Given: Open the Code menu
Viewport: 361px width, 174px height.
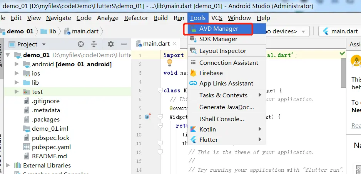Looking at the screenshot, I should tap(84, 18).
